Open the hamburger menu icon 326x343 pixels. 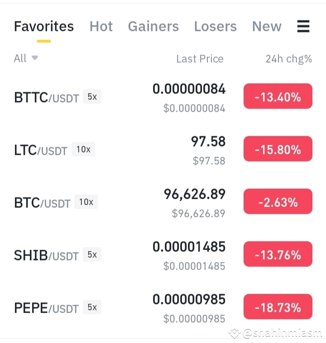(x=303, y=26)
